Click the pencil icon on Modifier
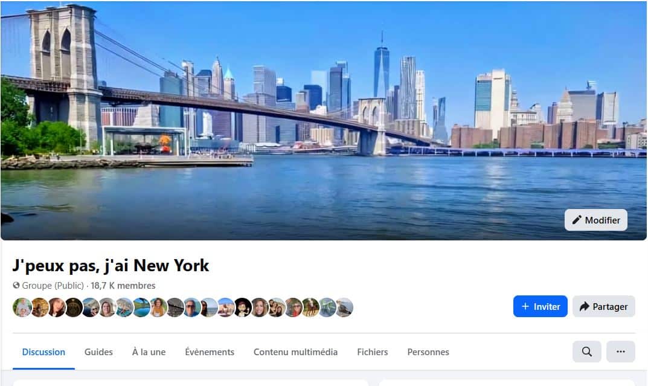The height and width of the screenshot is (386, 648). [577, 220]
